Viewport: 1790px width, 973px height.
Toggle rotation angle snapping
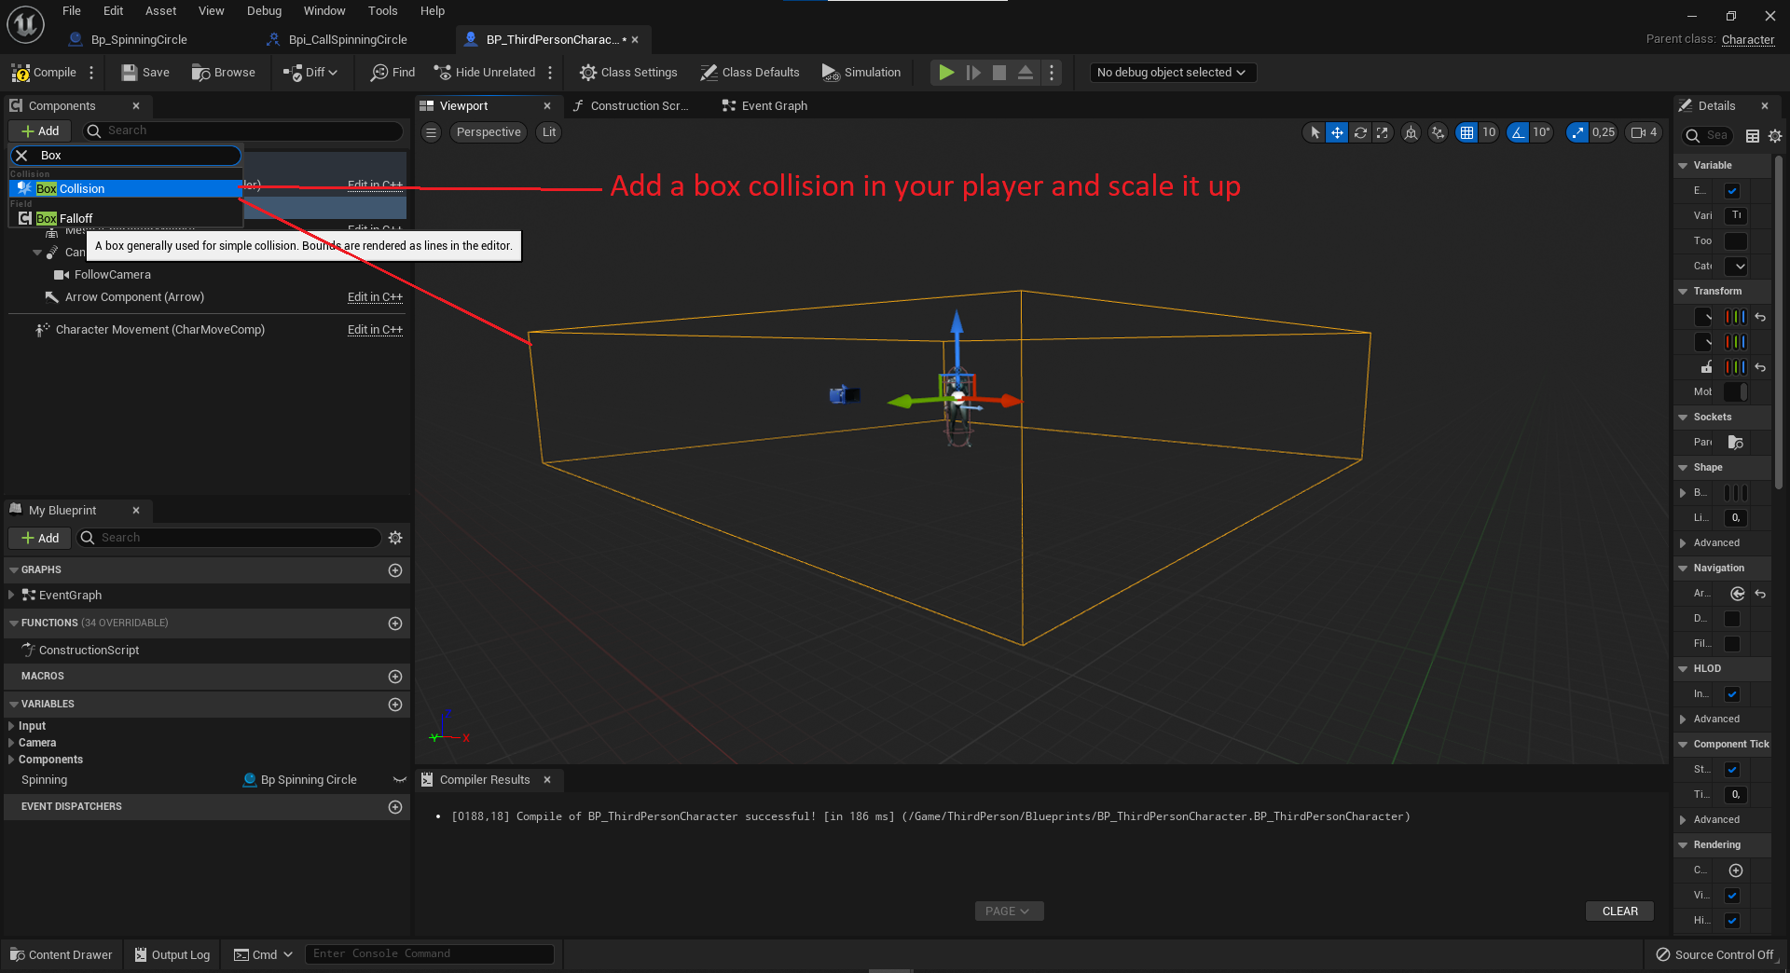pos(1519,132)
